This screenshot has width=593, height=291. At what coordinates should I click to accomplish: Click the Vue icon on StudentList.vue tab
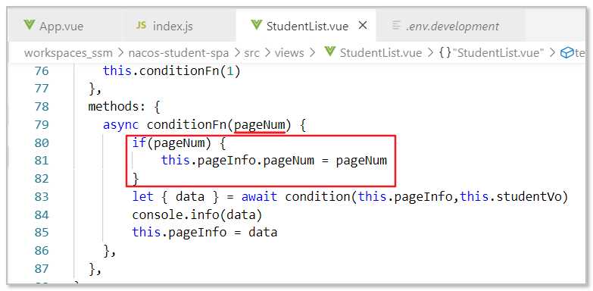tap(256, 26)
